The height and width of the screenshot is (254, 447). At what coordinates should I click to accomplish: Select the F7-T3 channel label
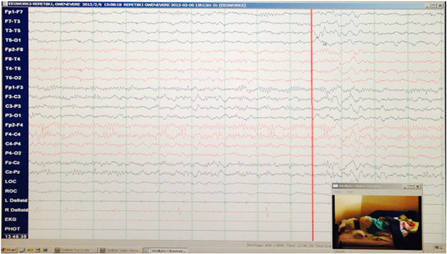pos(13,21)
